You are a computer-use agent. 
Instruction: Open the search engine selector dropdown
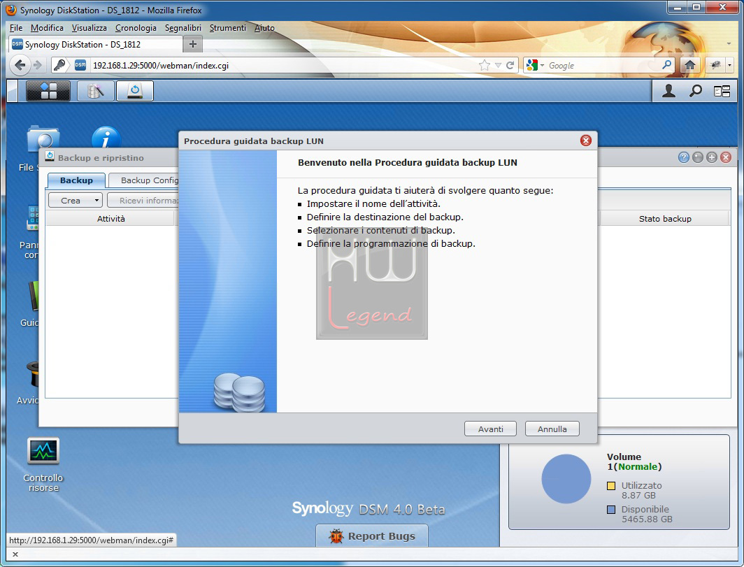[x=543, y=66]
